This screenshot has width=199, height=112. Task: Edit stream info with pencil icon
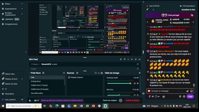click(x=147, y=9)
